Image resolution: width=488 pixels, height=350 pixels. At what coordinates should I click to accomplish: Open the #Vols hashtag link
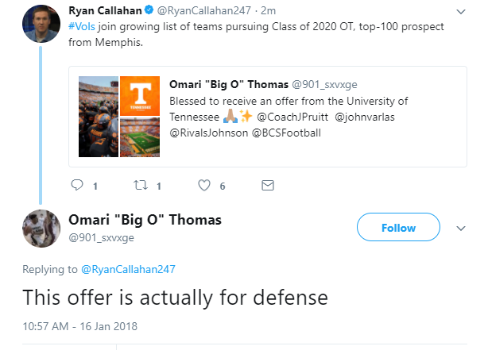click(x=82, y=27)
